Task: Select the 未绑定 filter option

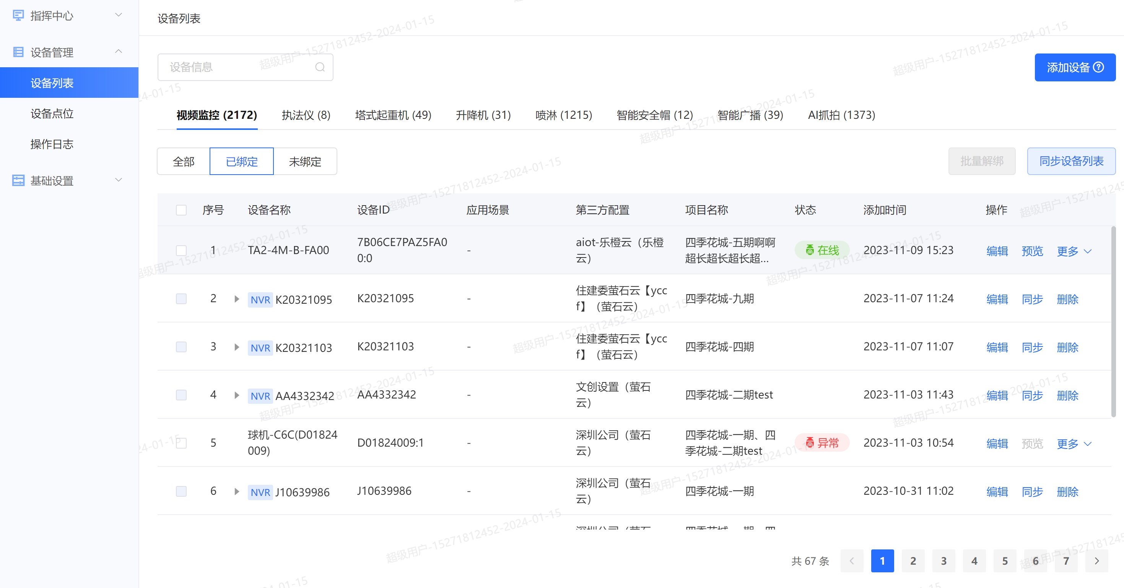Action: coord(305,161)
